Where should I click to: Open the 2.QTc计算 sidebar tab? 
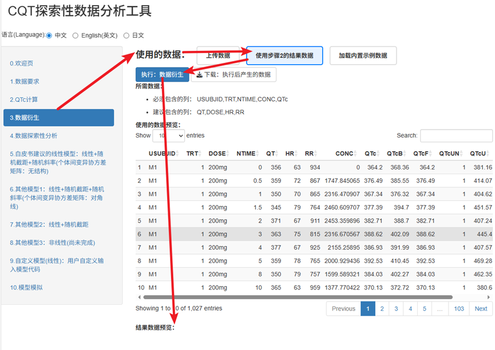coord(24,99)
